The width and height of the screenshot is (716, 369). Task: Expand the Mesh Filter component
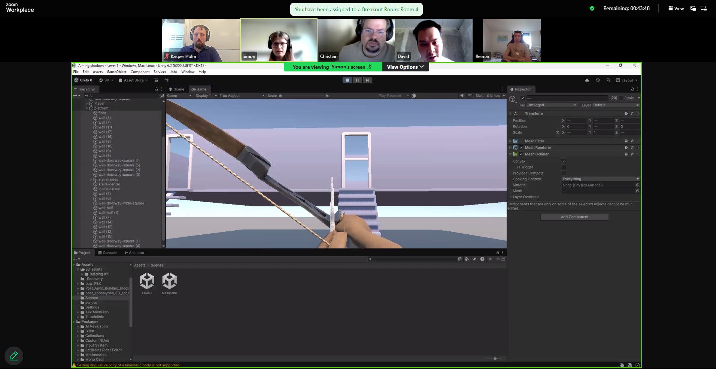510,141
